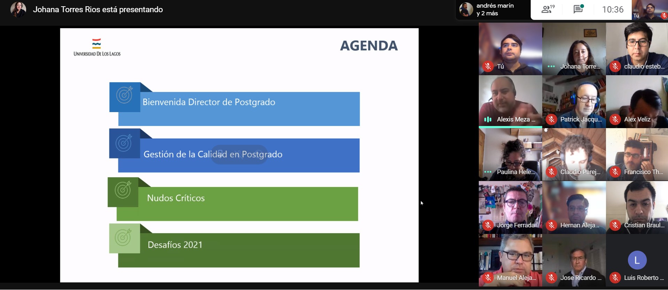
Task: Click muted mic icon on Alex Veliz tile
Action: pyautogui.click(x=615, y=119)
